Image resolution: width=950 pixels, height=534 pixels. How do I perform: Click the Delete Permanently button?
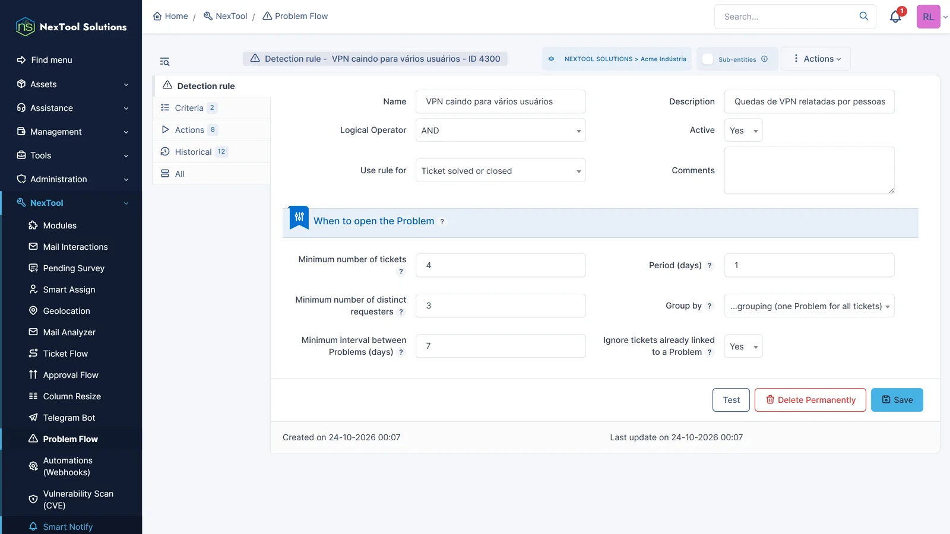810,400
